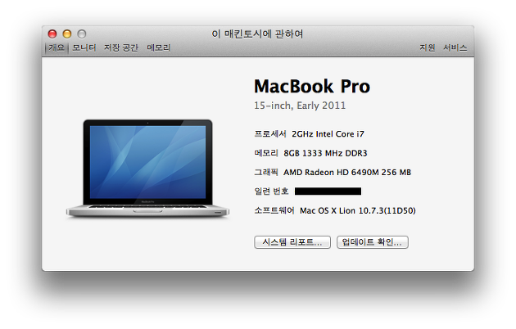The height and width of the screenshot is (329, 516).
Task: Click Mac OS X Lion 10.7.3(11D50) text
Action: pyautogui.click(x=358, y=210)
